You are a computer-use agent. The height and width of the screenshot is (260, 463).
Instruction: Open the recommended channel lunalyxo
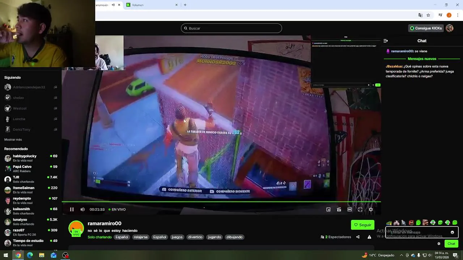[31, 221]
